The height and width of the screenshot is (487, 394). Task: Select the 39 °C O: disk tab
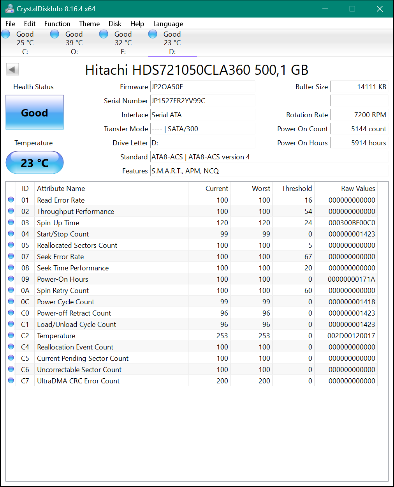[74, 43]
